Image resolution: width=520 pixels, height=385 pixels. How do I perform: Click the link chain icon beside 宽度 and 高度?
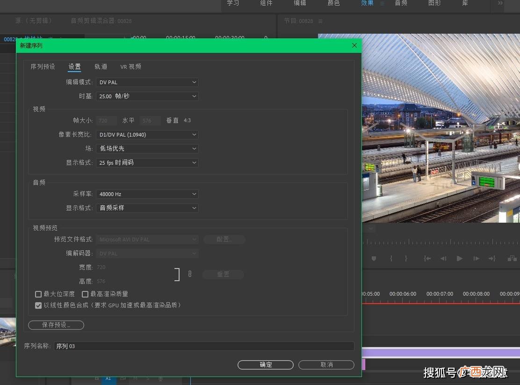coord(190,274)
